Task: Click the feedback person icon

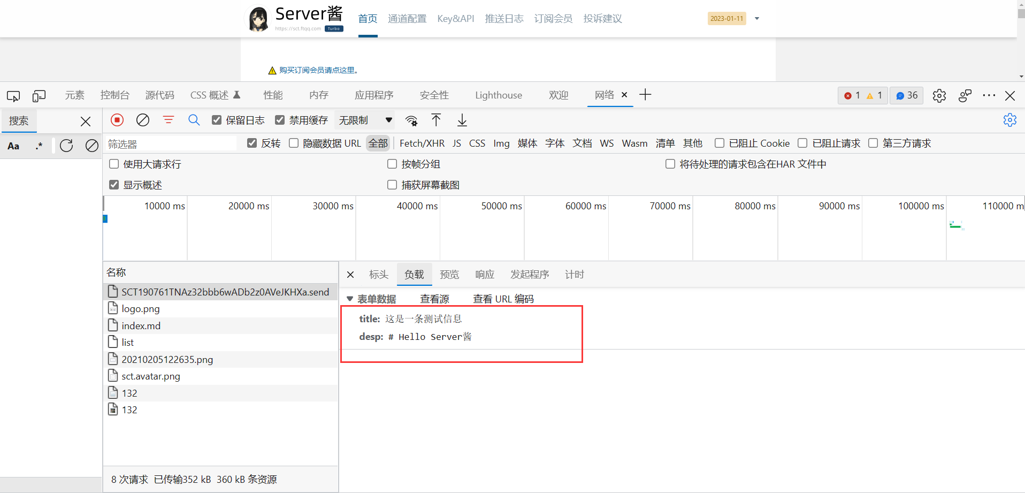Action: [965, 96]
